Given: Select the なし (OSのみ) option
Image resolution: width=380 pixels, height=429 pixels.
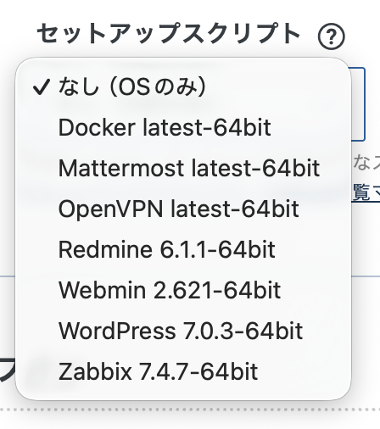Looking at the screenshot, I should click(x=183, y=86).
